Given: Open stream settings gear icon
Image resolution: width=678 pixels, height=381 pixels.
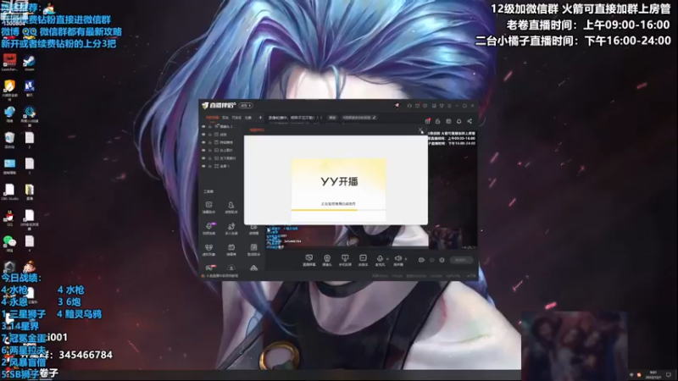Looking at the screenshot, I should click(x=442, y=260).
